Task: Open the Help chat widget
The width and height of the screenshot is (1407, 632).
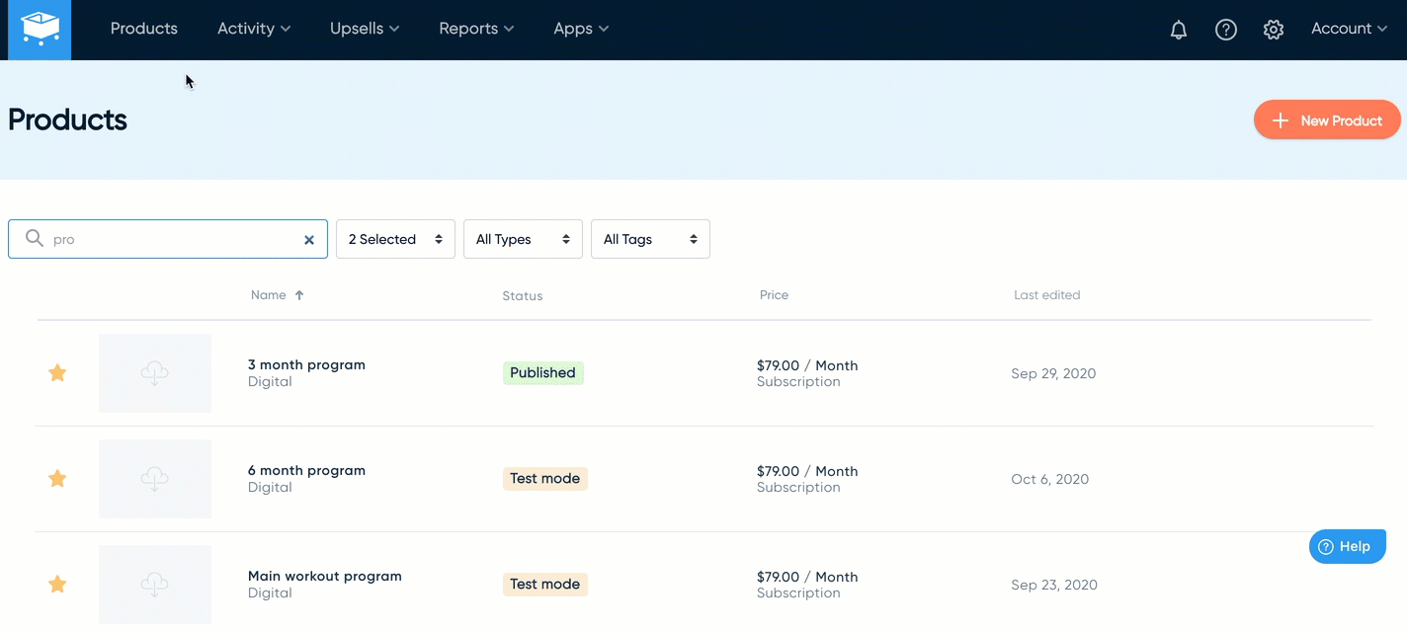Action: pyautogui.click(x=1348, y=546)
